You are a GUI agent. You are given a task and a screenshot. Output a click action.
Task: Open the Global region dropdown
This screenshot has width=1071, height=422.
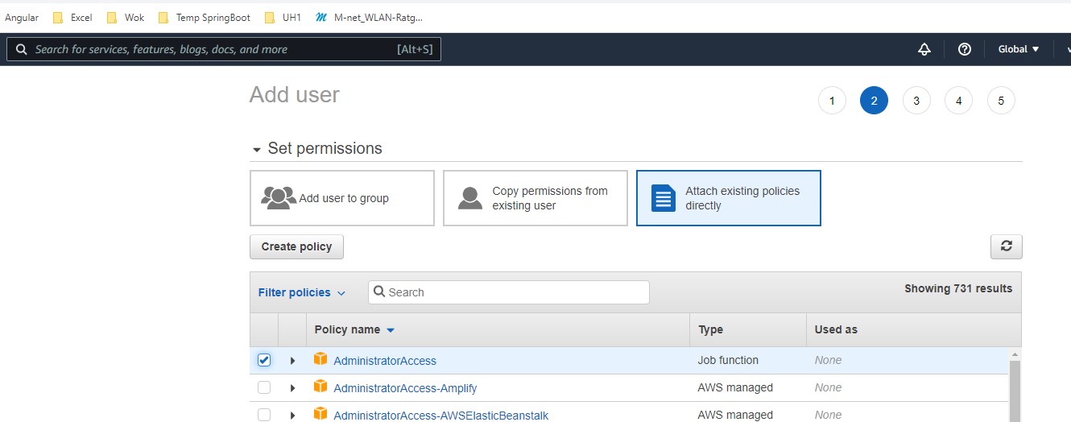1019,49
